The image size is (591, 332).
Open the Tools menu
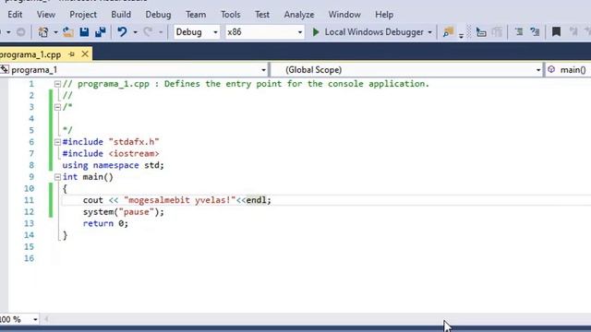tap(230, 15)
